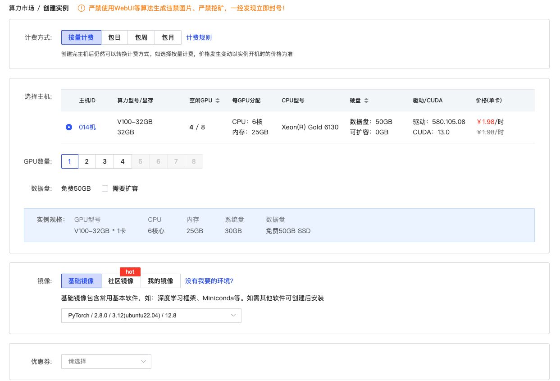Open the 014机 host ID link
Image resolution: width=560 pixels, height=381 pixels.
tap(87, 127)
